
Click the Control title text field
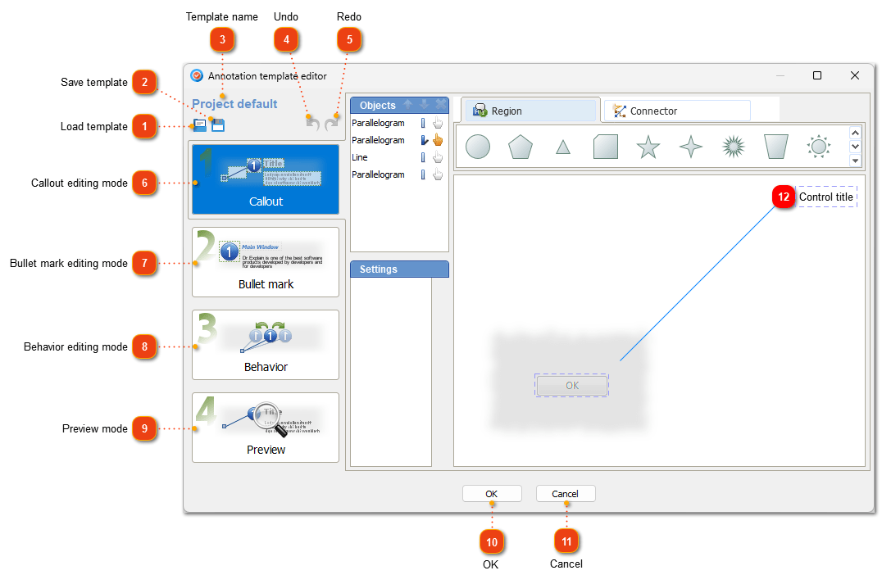(826, 197)
